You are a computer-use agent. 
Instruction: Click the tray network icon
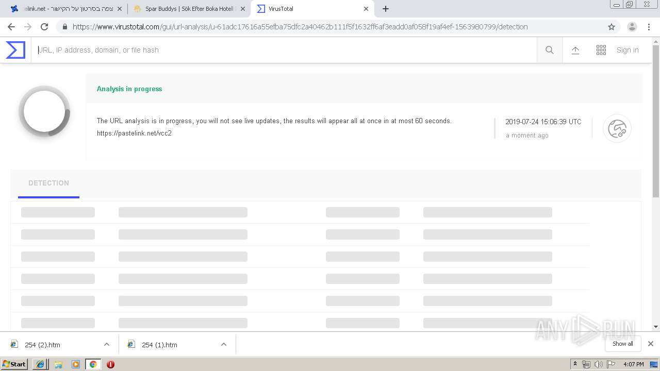[586, 364]
